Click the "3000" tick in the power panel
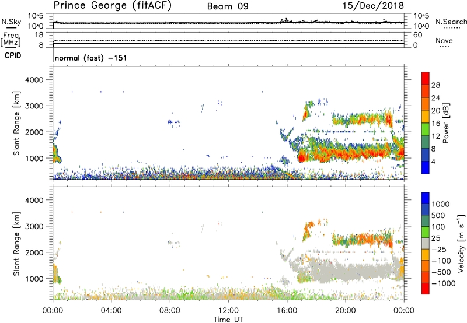Image resolution: width=467 pixels, height=323 pixels. (x=34, y=106)
